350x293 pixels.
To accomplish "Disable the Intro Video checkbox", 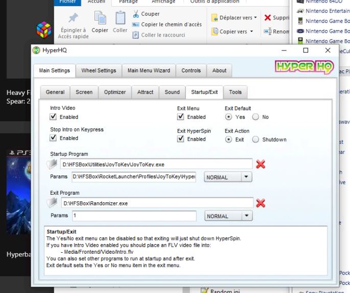I will tap(54, 117).
